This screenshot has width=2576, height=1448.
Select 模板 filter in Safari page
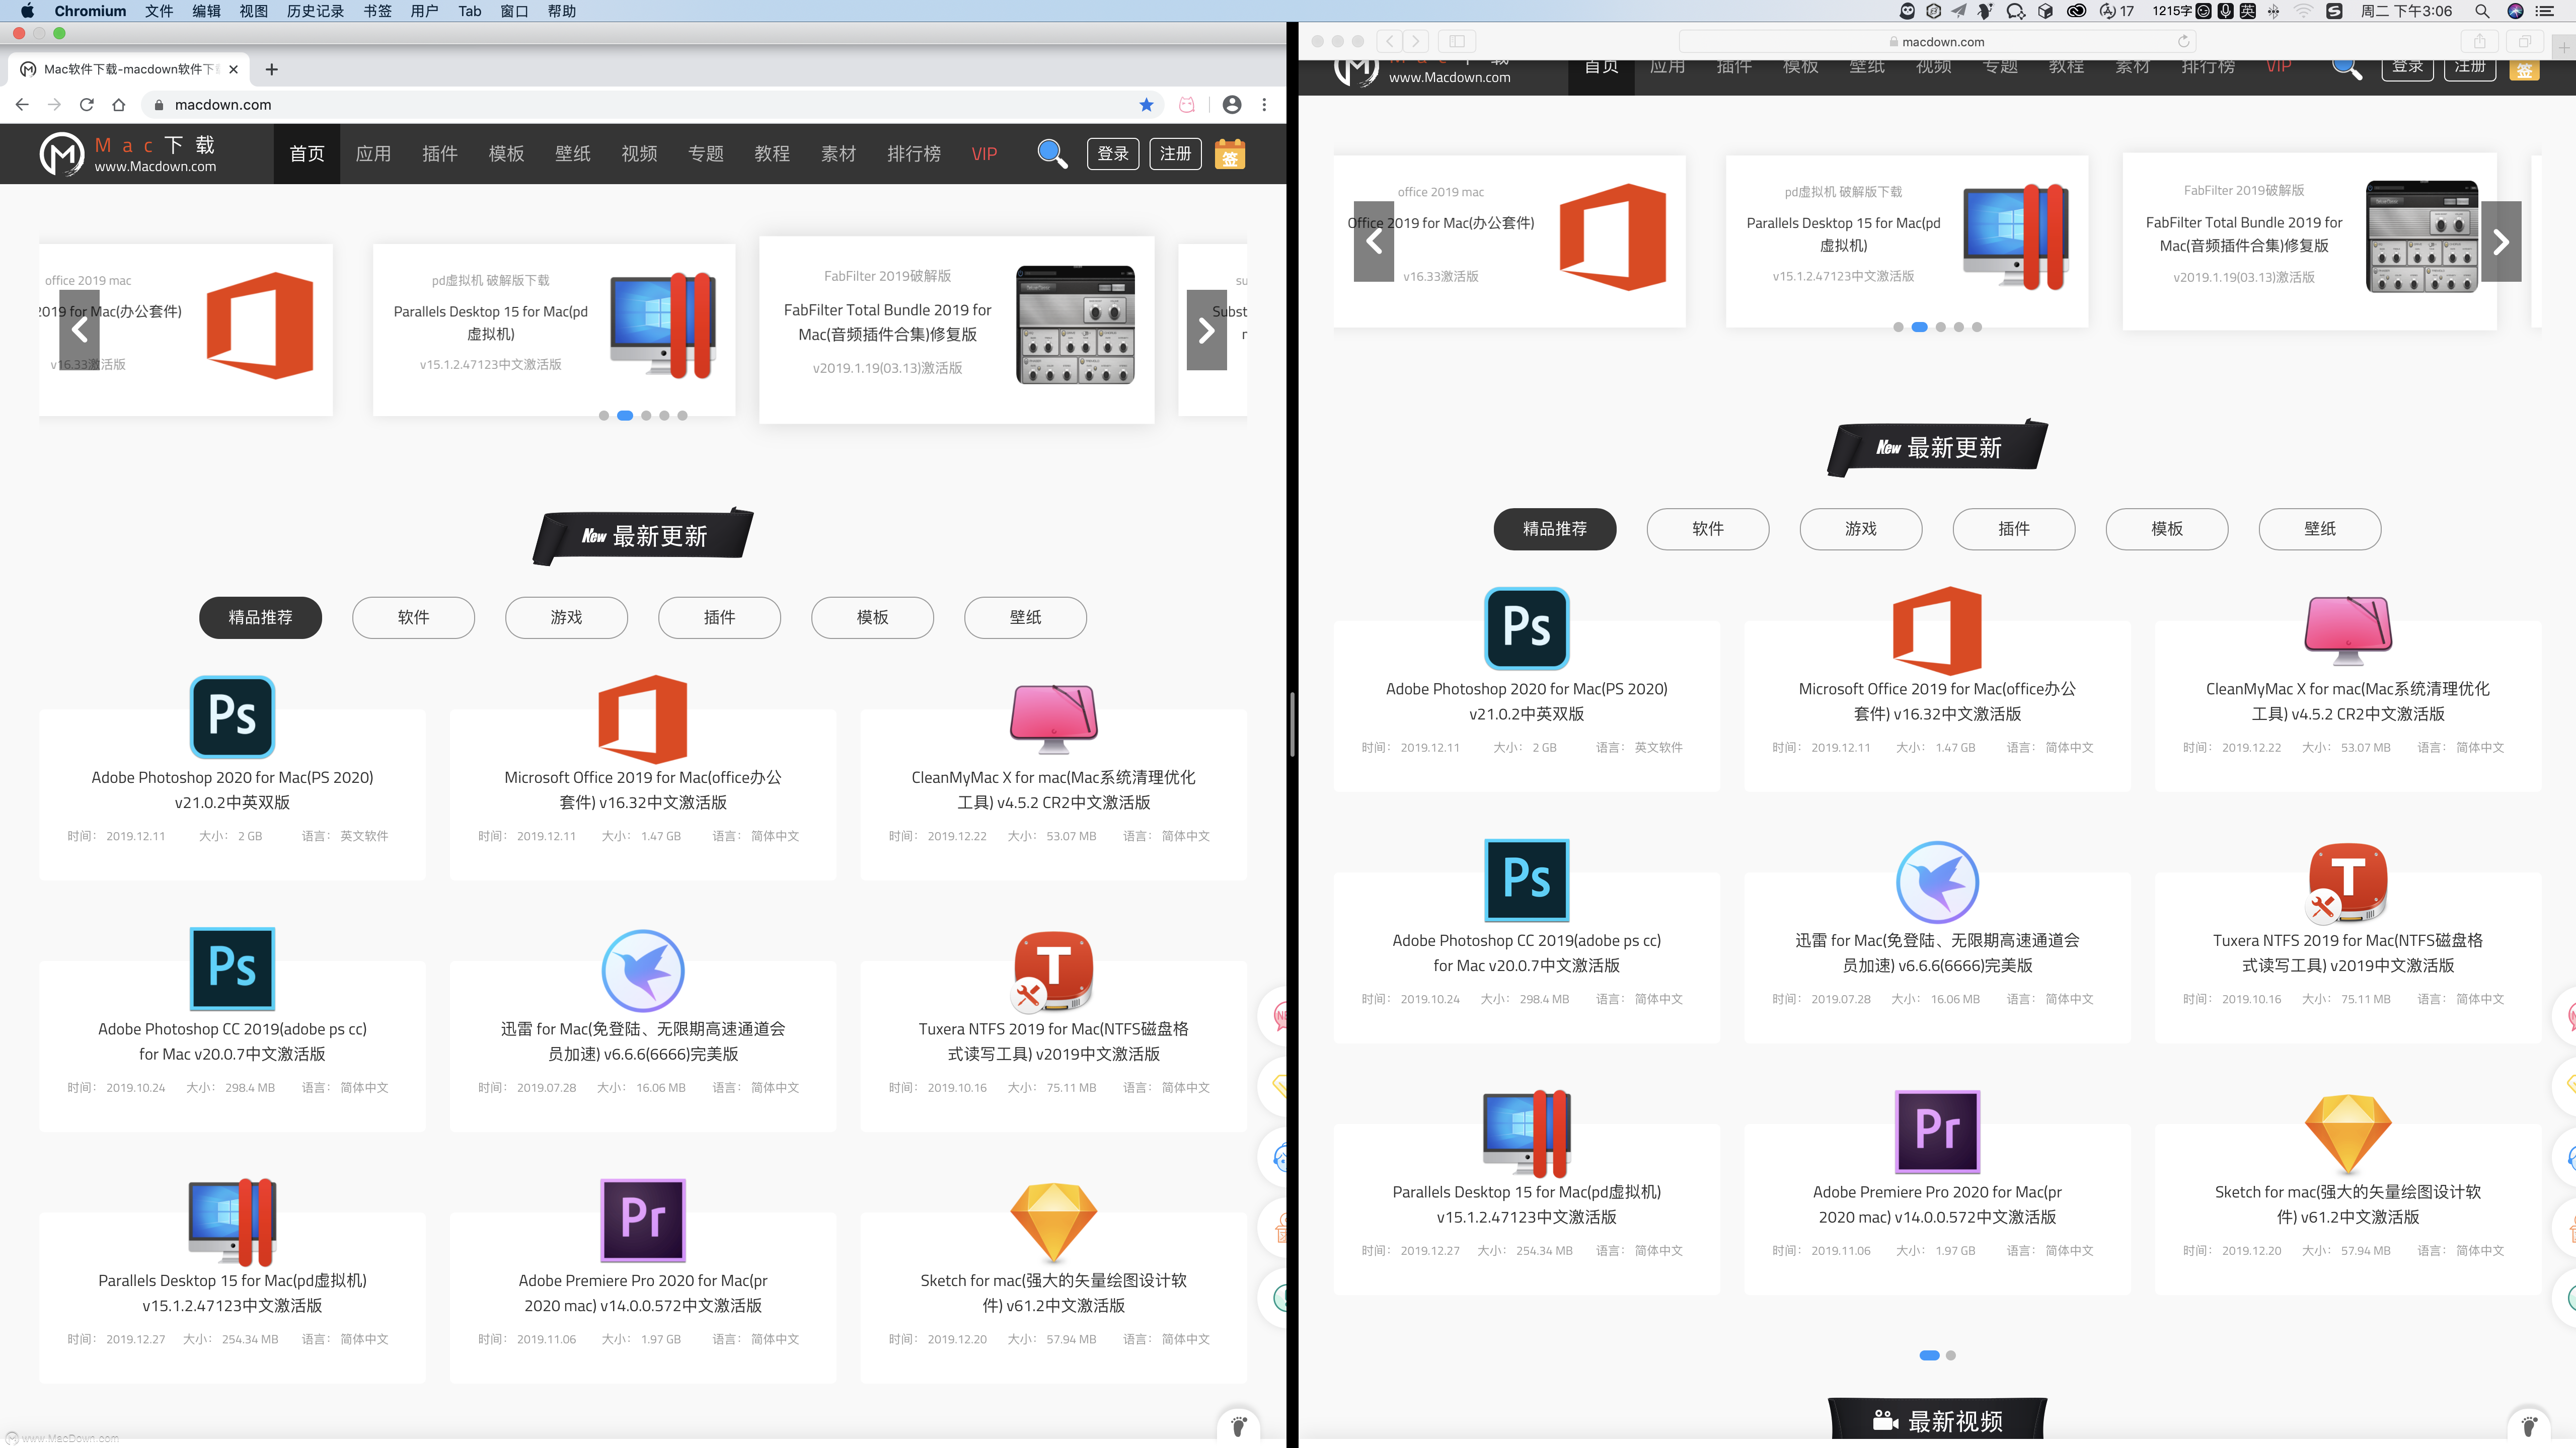2167,529
